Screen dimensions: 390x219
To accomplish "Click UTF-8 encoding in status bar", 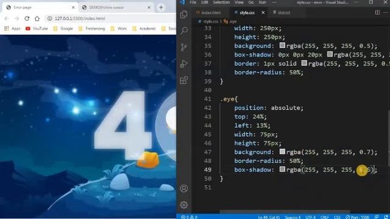I will click(x=310, y=217).
